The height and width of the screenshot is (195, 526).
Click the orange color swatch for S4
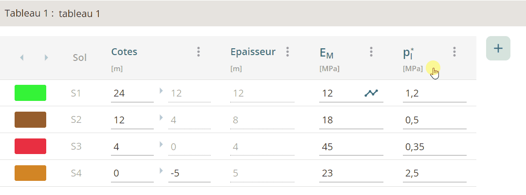pos(30,173)
